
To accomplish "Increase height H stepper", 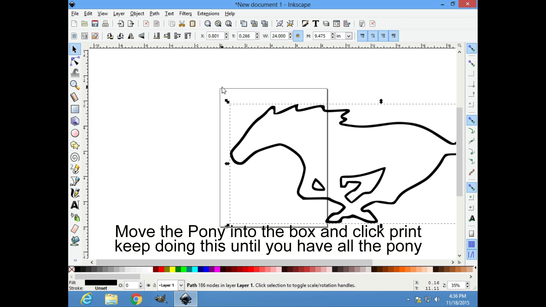I will 333,34.
